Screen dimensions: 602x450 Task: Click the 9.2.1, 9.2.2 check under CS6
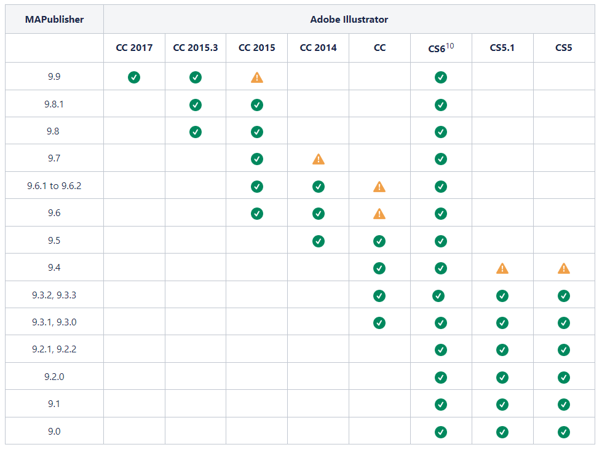click(441, 350)
